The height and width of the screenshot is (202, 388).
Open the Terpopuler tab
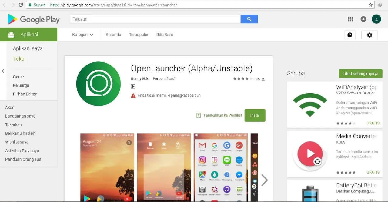[139, 35]
